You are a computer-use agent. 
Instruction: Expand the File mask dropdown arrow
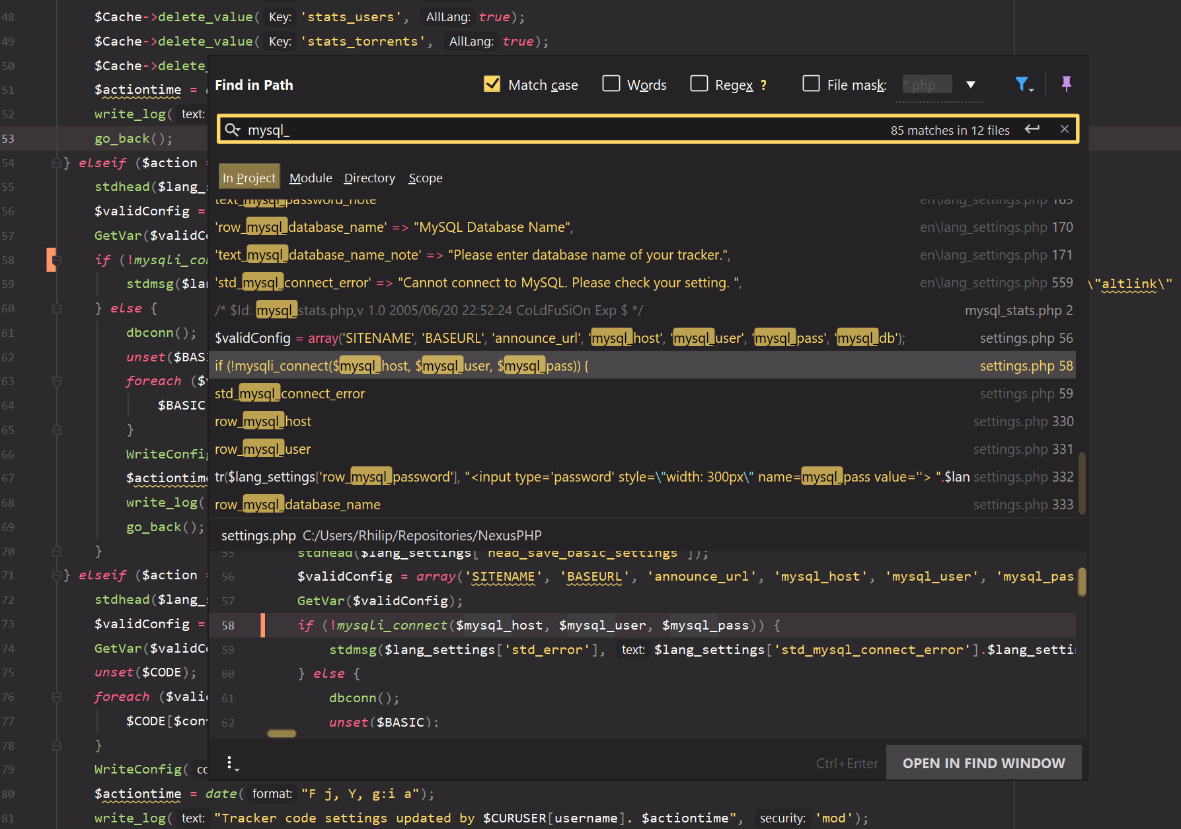pos(971,85)
